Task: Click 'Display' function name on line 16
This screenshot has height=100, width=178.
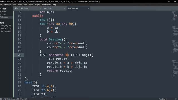Action: [x=55, y=39]
